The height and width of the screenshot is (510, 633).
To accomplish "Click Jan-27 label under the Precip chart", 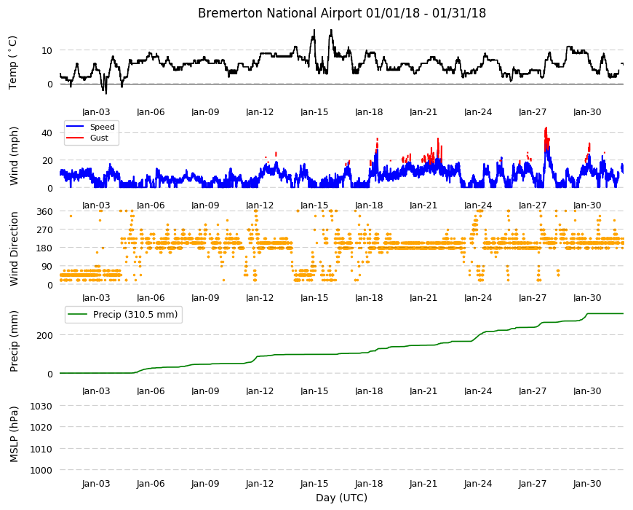I will 533,391.
